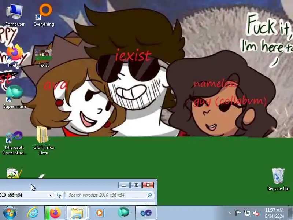Open the Windows Explorer taskbar button

77,213
